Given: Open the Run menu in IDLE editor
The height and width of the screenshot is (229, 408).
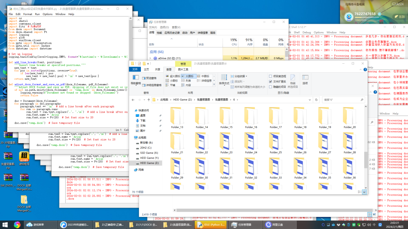Looking at the screenshot, I should [x=37, y=14].
